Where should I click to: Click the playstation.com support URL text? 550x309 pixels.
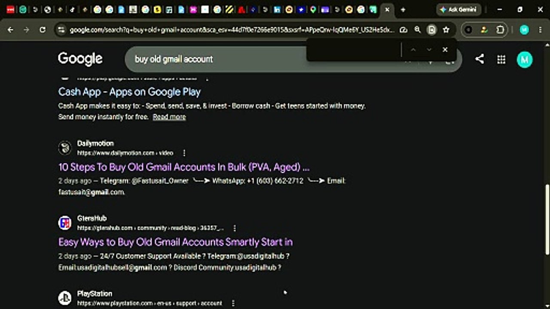pos(150,303)
